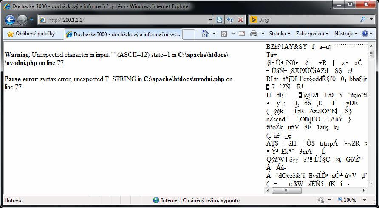Click the Print printer icon
This screenshot has width=379, height=208.
coord(254,34)
